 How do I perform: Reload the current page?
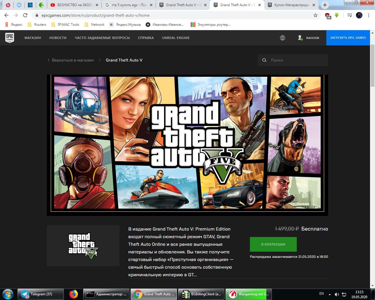[25, 15]
